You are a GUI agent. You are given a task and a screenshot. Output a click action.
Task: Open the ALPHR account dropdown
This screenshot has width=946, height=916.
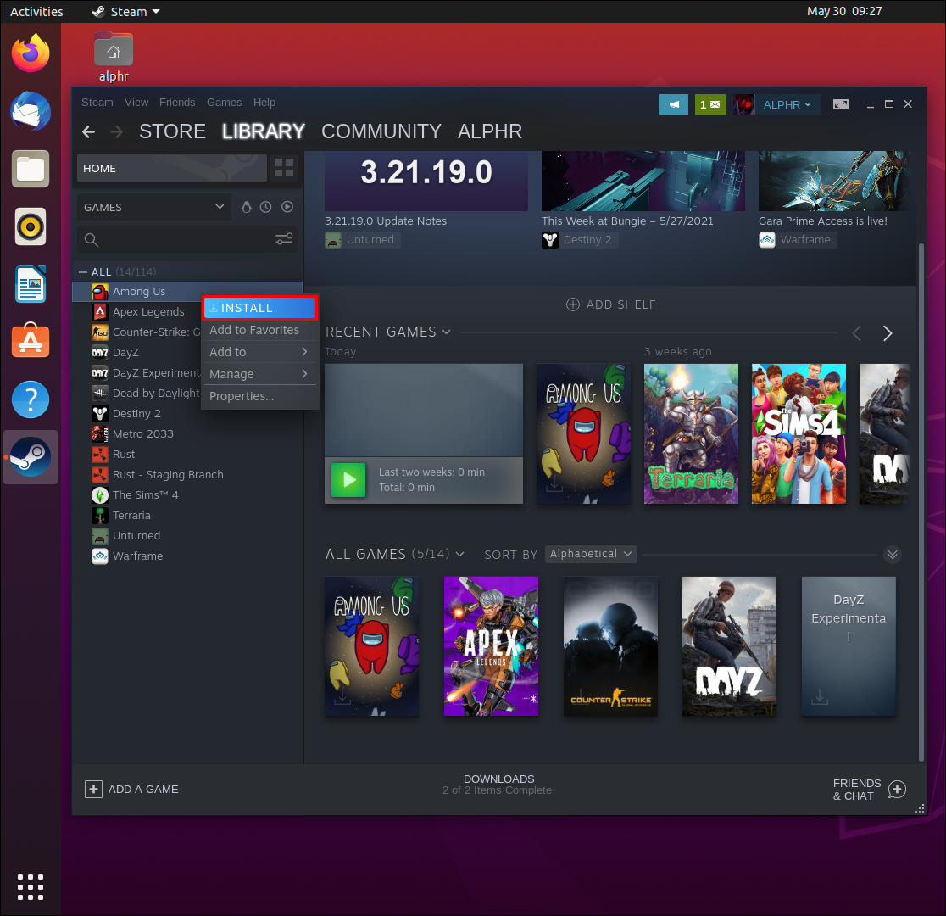787,104
